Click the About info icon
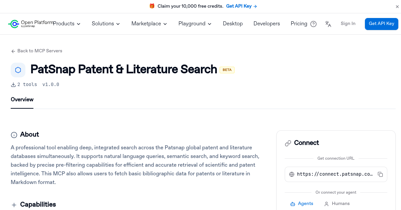Screen dimensions: 401x210 (14, 135)
